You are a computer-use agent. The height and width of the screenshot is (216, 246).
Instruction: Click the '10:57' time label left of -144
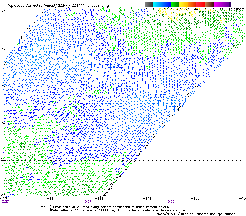(87, 202)
